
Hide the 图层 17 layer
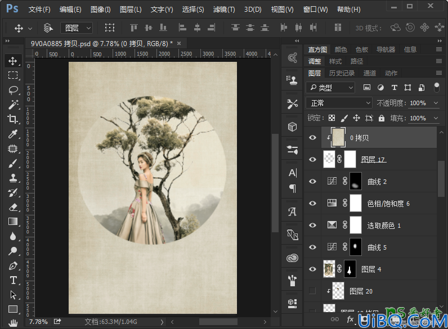(x=312, y=159)
